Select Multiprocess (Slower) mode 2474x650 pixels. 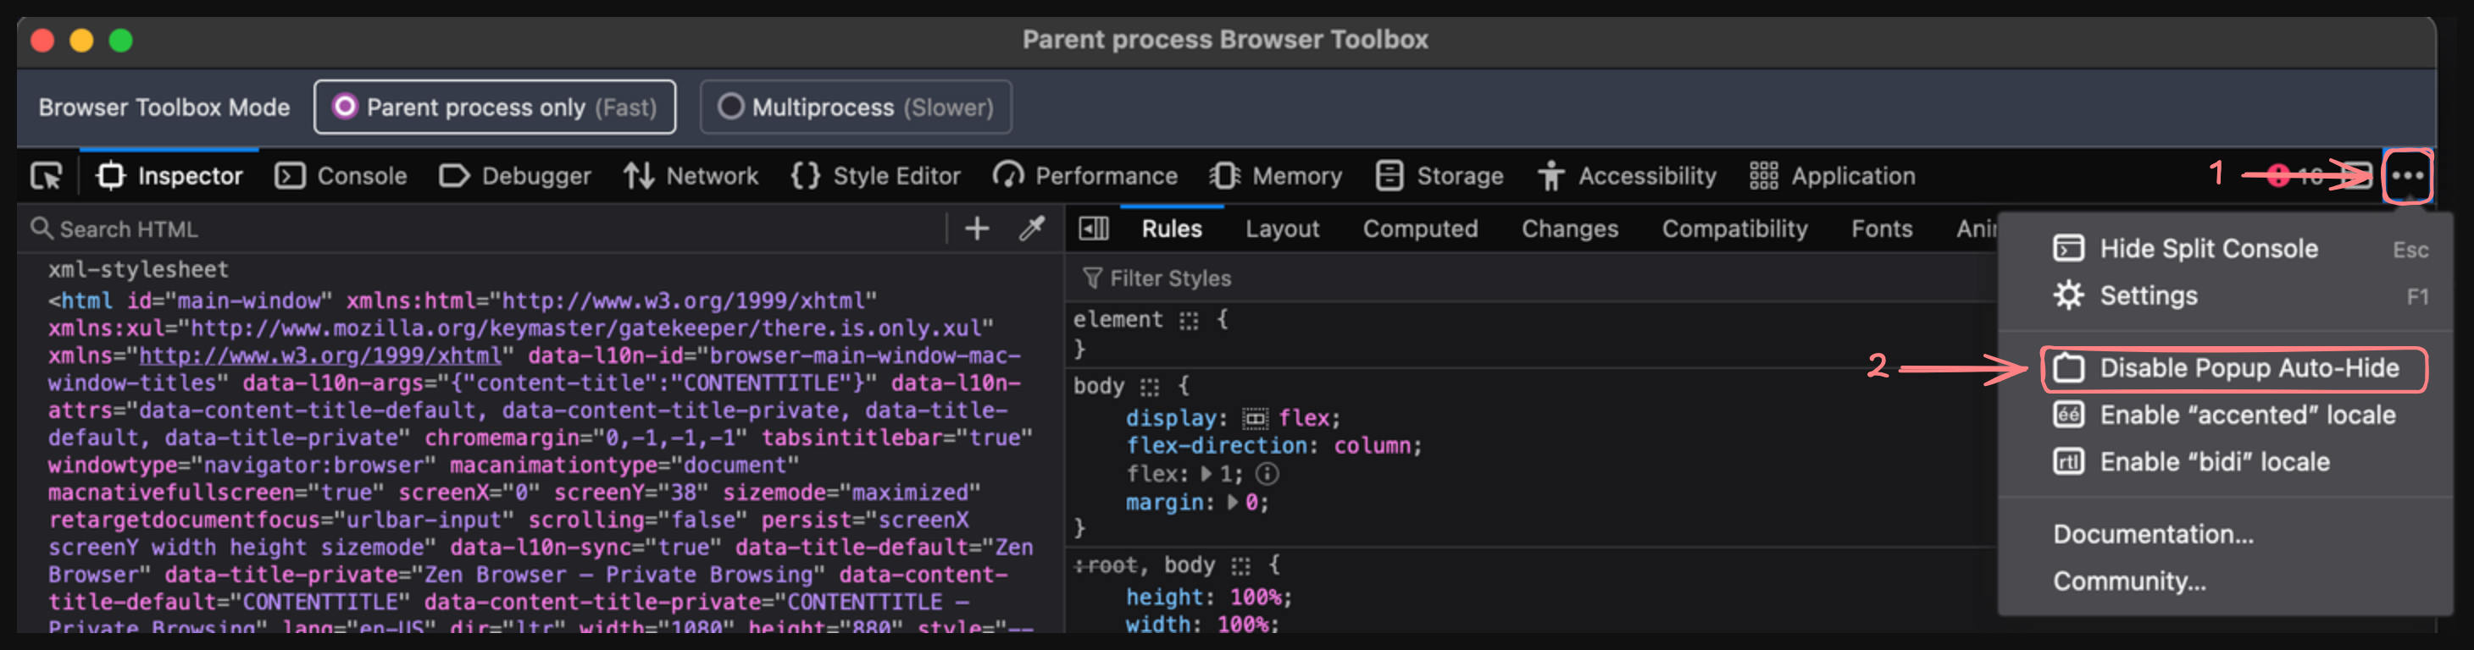click(x=856, y=107)
